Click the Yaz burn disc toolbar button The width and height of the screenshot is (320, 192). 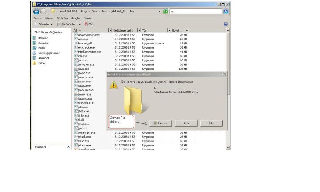(x=89, y=24)
